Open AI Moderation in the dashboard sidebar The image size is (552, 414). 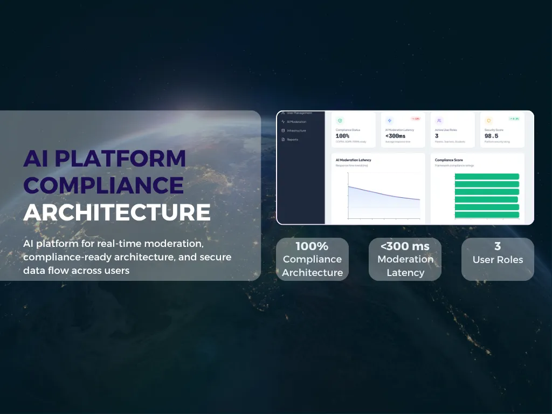(x=296, y=122)
